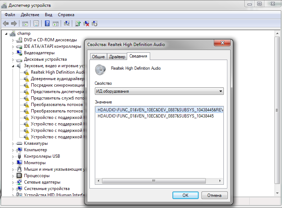Viewport: 282px width, 208px height.
Task: Click the Uninstall device red X icon
Action: [86, 24]
